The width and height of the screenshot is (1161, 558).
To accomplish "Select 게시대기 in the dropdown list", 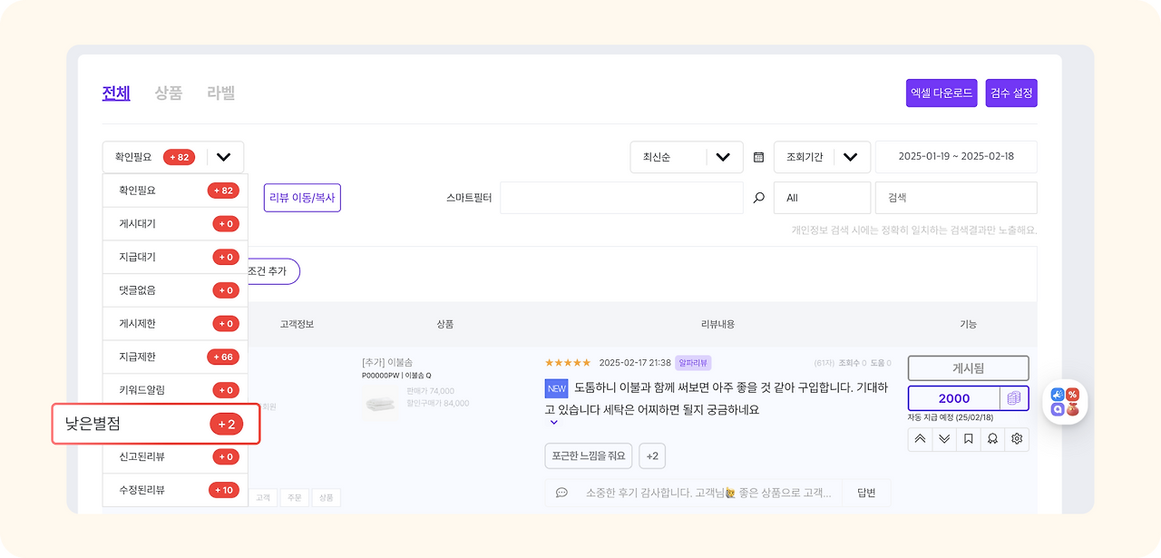I will click(175, 224).
